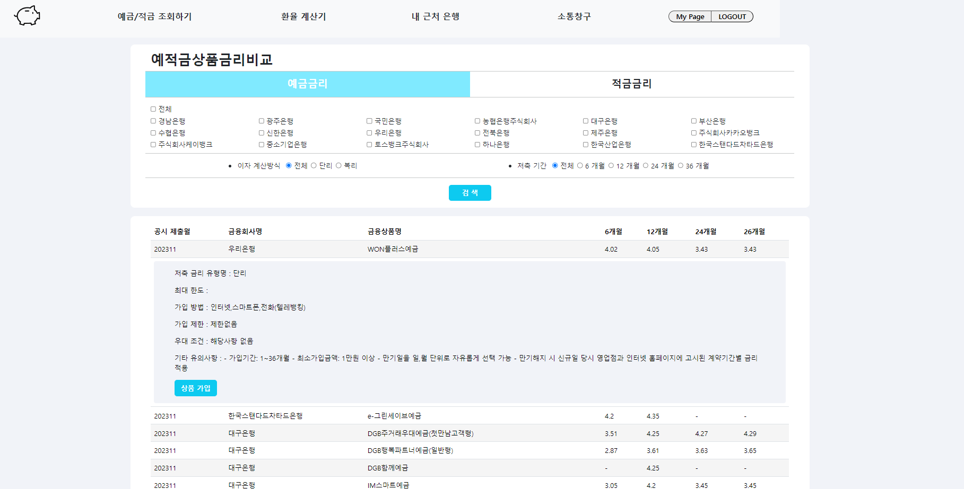Check 하나은행 checkbox

pyautogui.click(x=477, y=145)
